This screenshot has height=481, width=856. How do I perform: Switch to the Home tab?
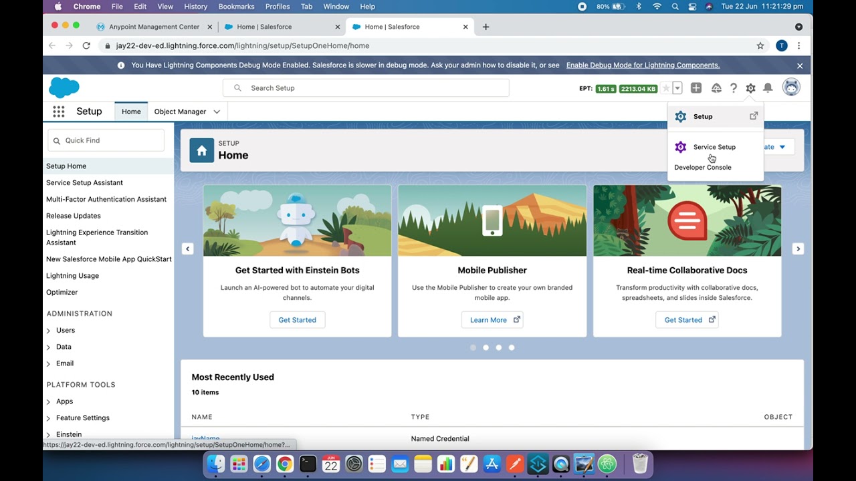pyautogui.click(x=131, y=112)
